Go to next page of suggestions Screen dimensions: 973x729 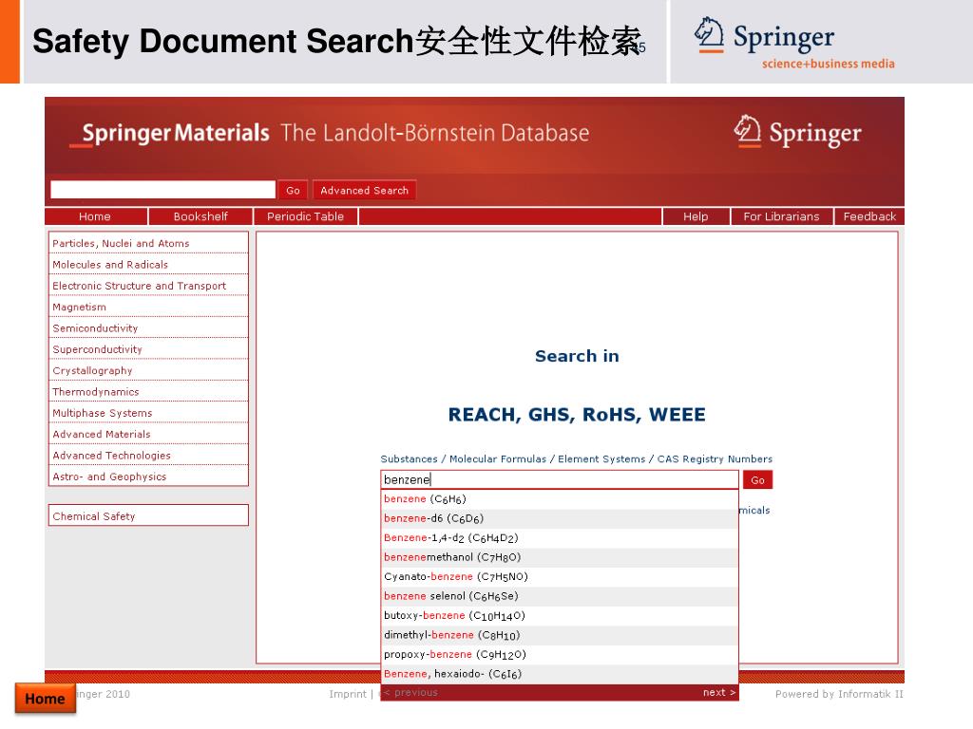point(719,692)
